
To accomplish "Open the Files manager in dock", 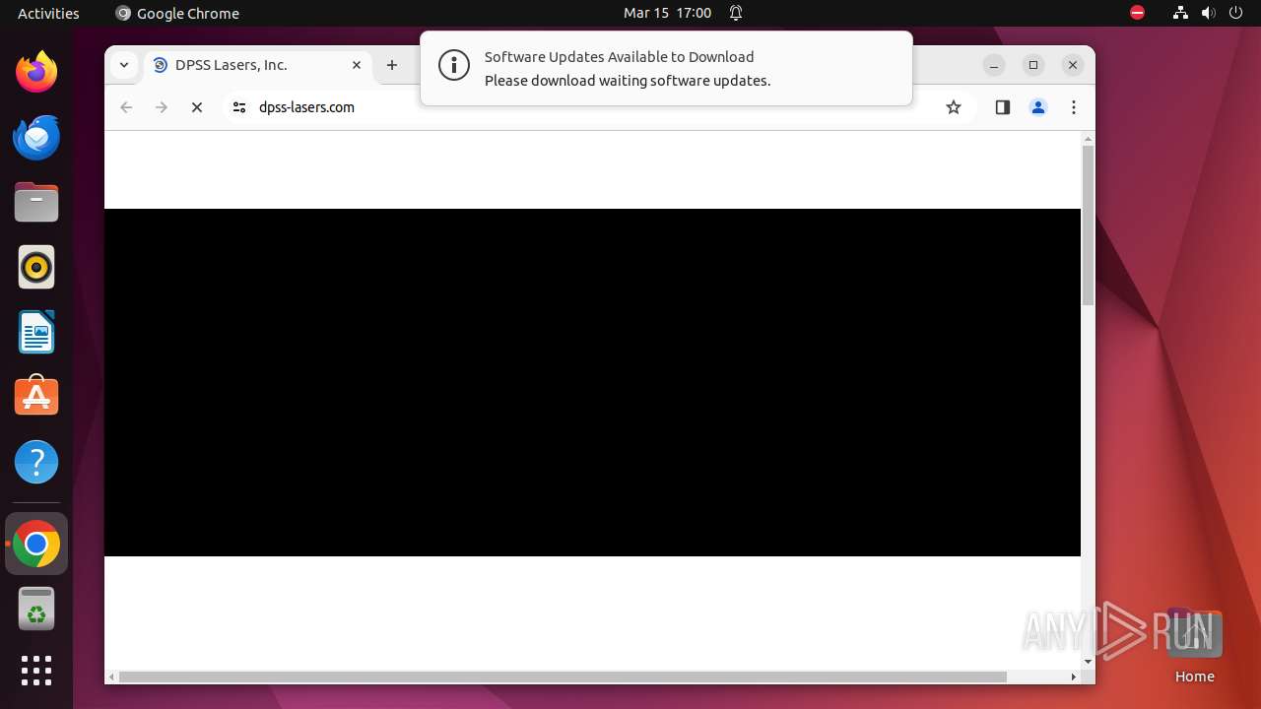I will point(36,202).
